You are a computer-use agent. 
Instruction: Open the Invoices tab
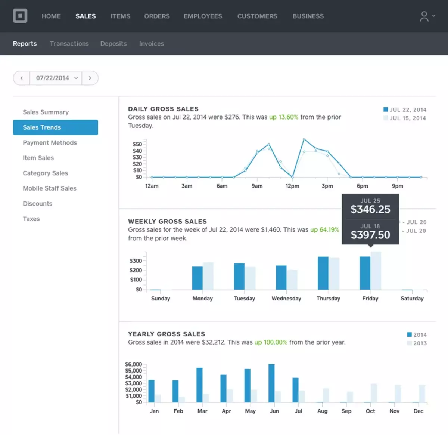[x=152, y=44]
